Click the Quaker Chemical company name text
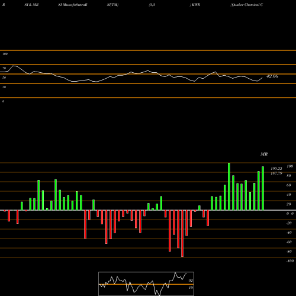Screen dimensions: 296x296 pos(247,5)
